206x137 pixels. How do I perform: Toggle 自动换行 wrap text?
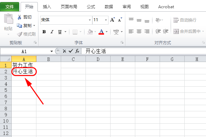pyautogui.click(x=185, y=20)
